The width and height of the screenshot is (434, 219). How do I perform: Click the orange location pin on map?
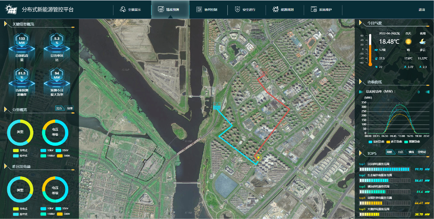(x=258, y=157)
